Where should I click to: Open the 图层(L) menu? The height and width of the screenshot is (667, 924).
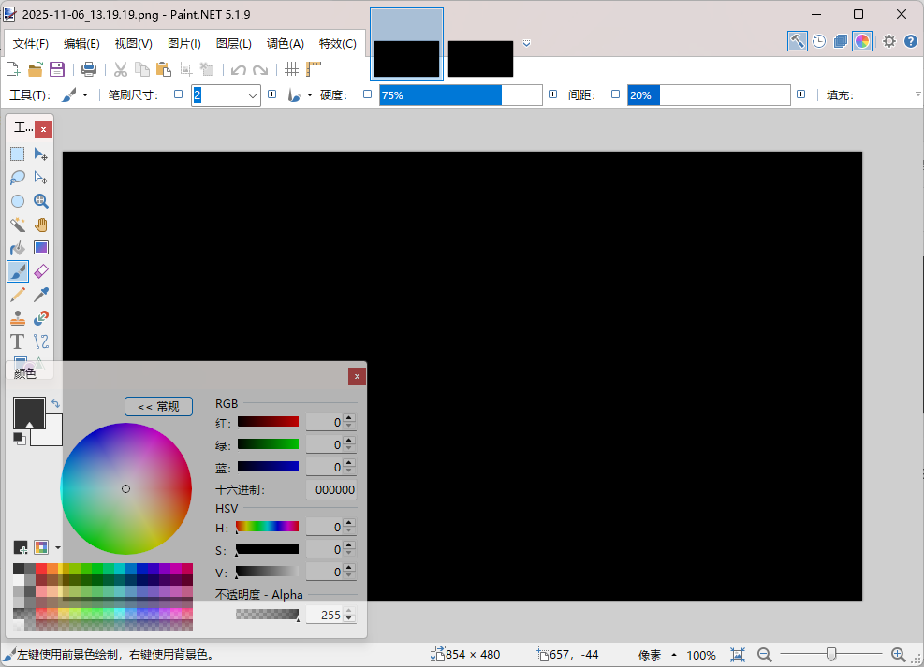233,43
